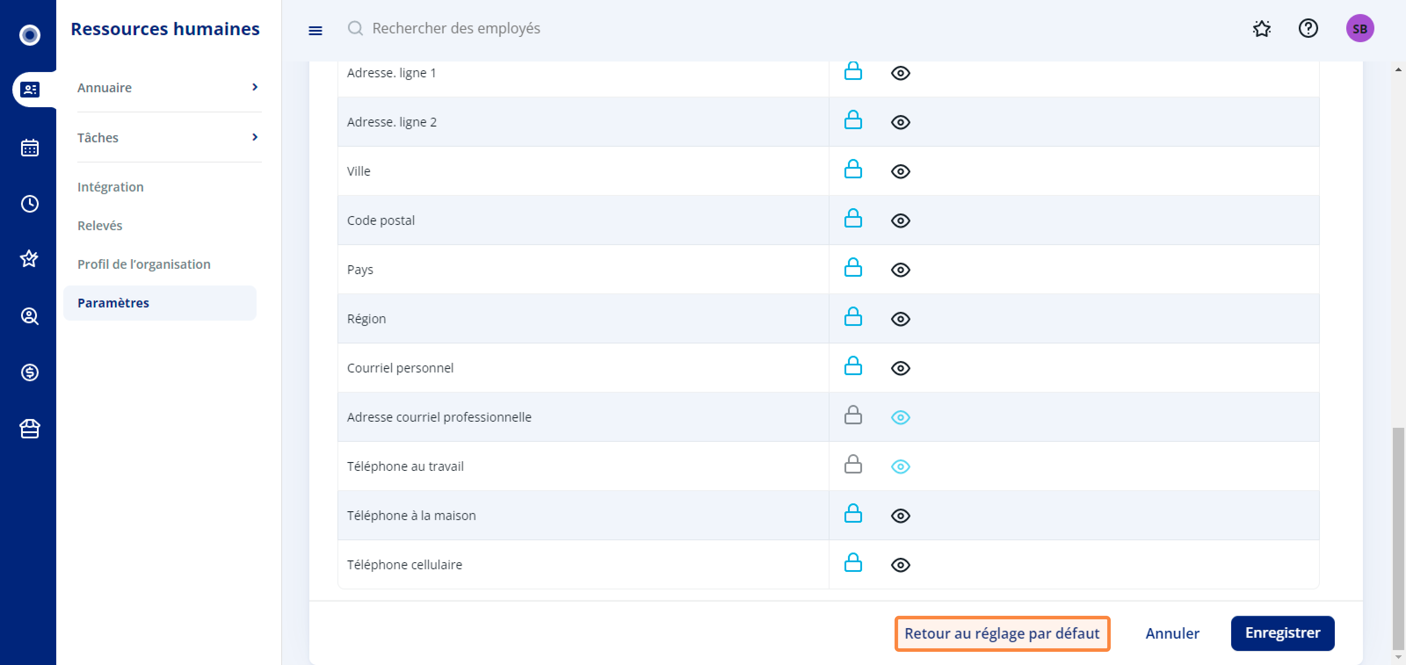This screenshot has width=1406, height=665.
Task: Toggle visibility eye for Téléphone au travail
Action: [900, 466]
